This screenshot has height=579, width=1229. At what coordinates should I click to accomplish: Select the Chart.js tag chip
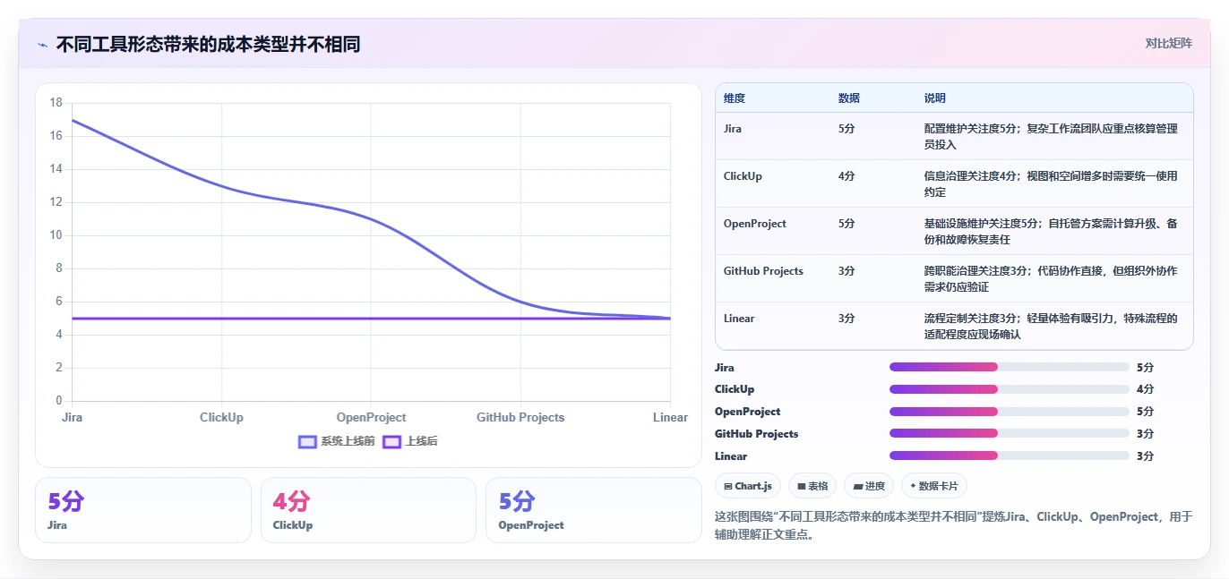pyautogui.click(x=748, y=486)
